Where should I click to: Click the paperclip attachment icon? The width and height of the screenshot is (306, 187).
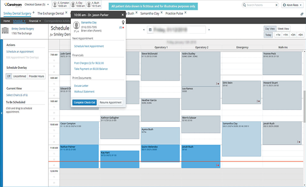[x=301, y=14]
